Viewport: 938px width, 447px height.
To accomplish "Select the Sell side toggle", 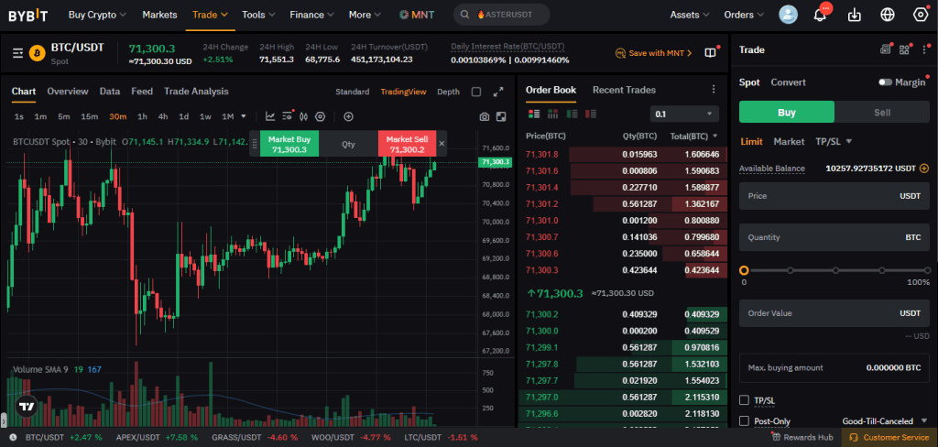I will (882, 112).
